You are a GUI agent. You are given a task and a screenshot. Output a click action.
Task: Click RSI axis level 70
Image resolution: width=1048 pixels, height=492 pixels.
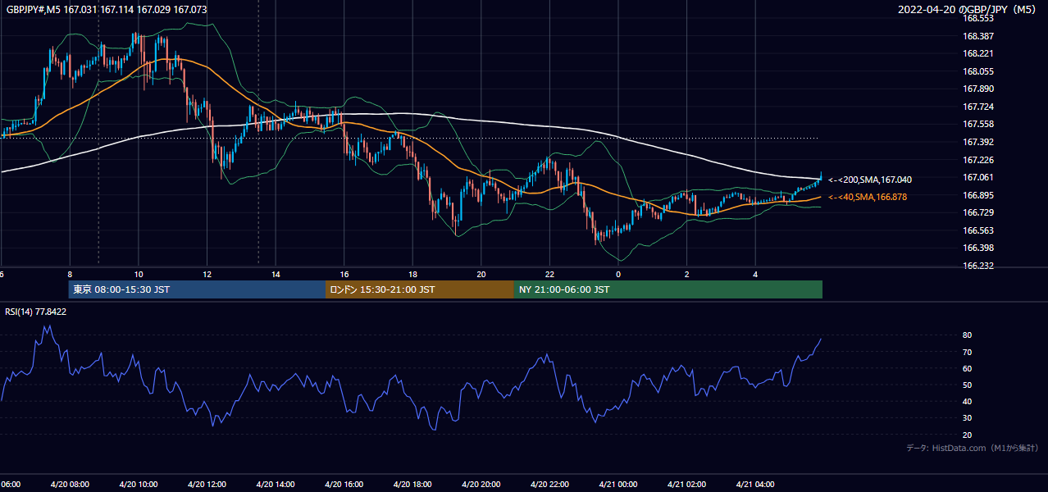click(968, 352)
